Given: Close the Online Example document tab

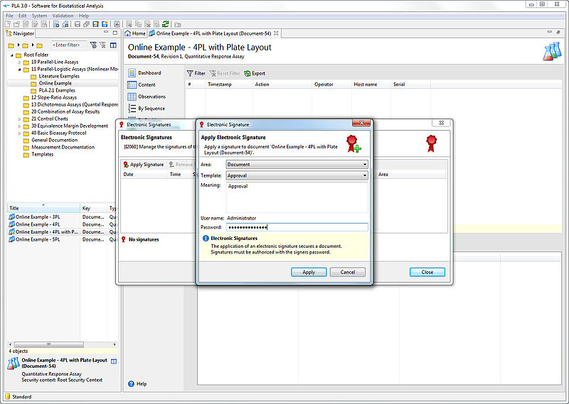Looking at the screenshot, I should pyautogui.click(x=276, y=33).
